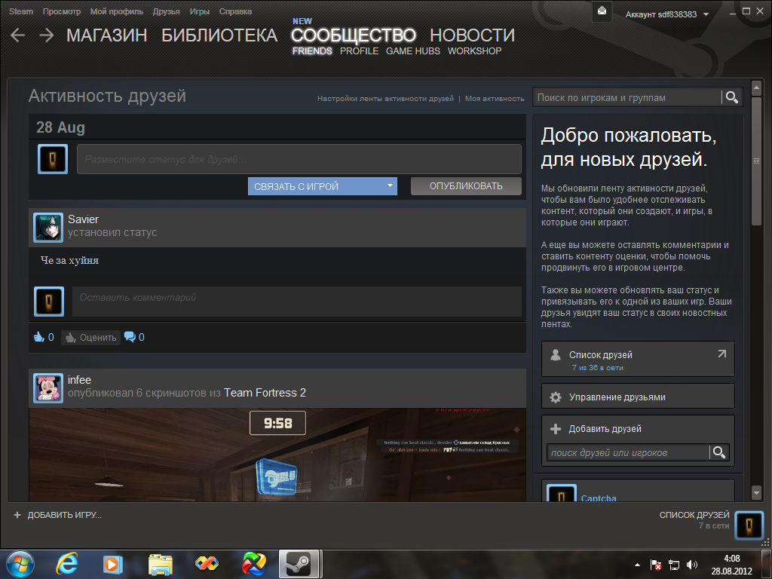Show hidden tray icons arrow

(638, 565)
